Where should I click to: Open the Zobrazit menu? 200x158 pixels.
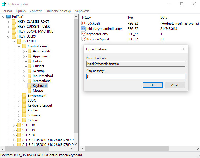pyautogui.click(x=36, y=11)
